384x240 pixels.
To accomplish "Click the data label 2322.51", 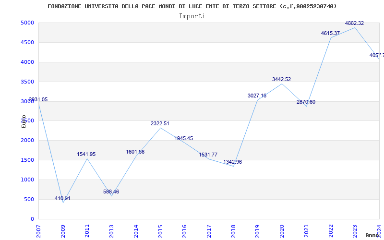I will (160, 124).
